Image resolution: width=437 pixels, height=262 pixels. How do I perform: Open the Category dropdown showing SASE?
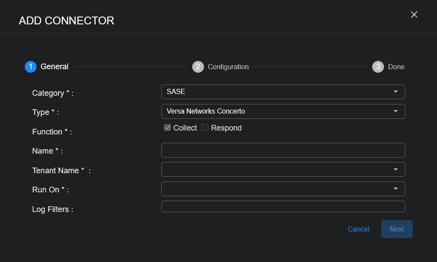click(x=278, y=92)
